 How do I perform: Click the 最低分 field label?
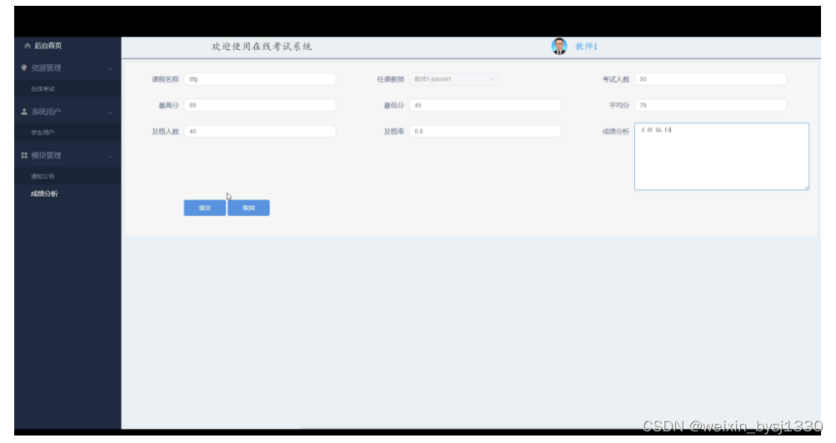(394, 105)
